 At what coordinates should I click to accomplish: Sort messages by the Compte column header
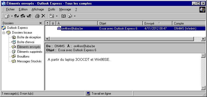189,23
